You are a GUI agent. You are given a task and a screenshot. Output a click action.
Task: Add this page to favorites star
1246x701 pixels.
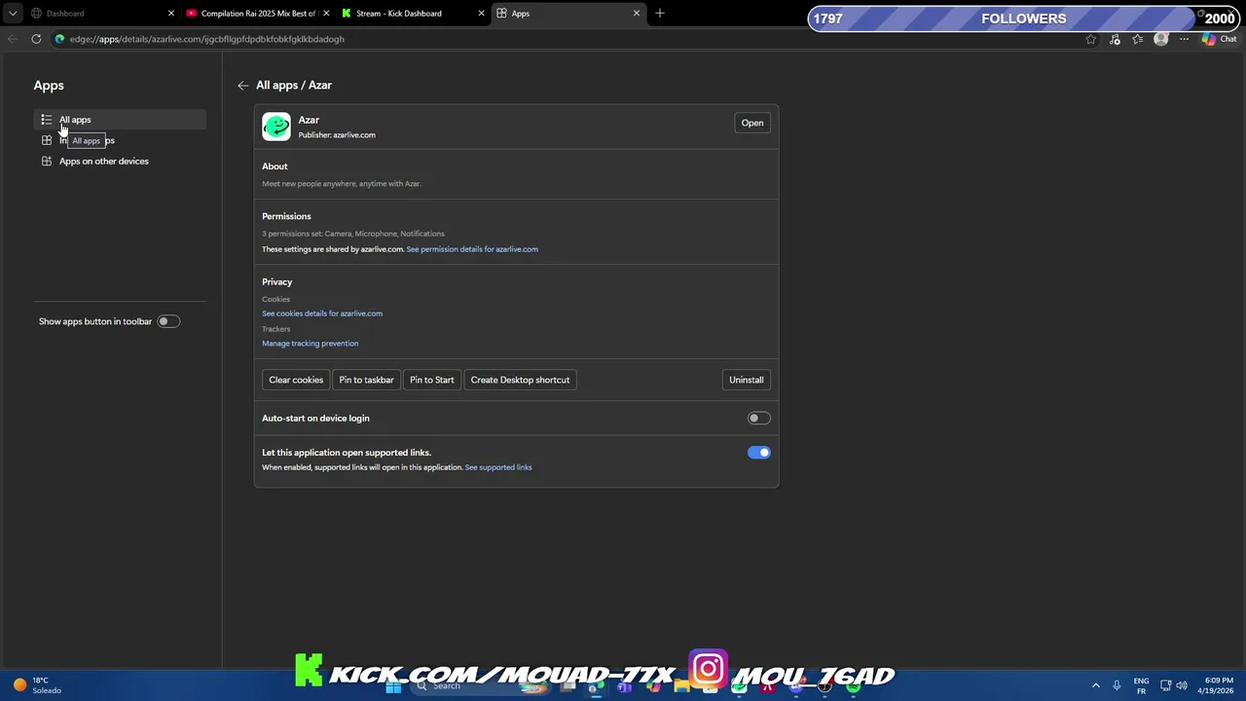1090,39
